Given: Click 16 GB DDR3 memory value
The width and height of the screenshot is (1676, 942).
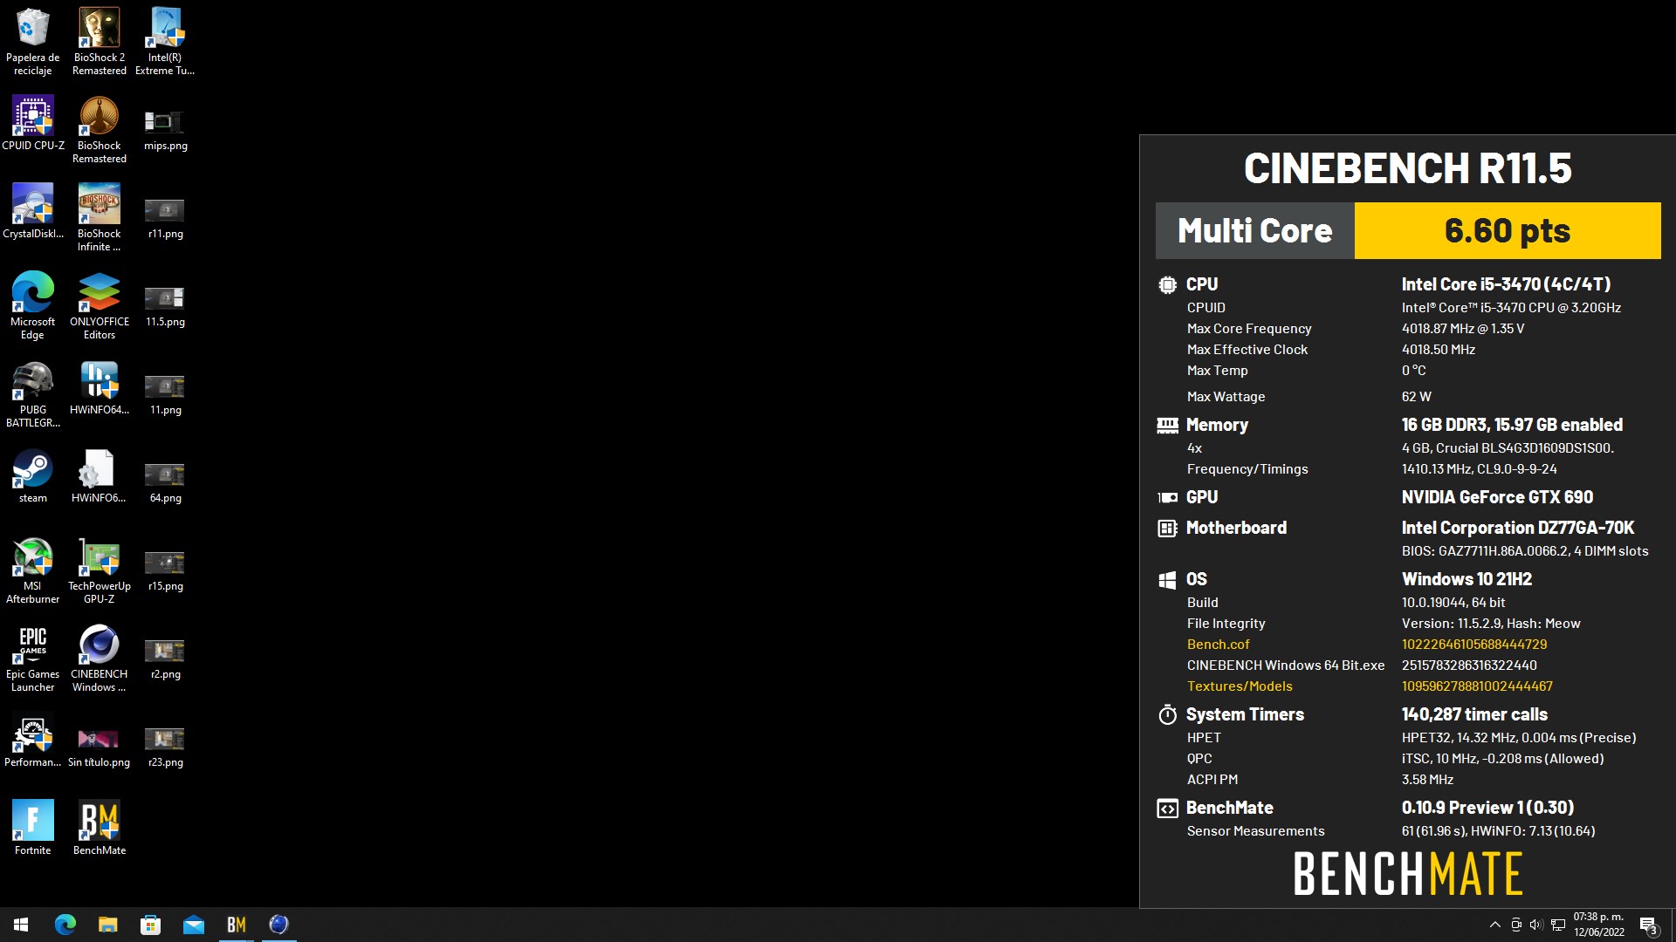Looking at the screenshot, I should coord(1512,425).
